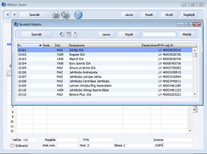This screenshot has width=207, height=154.
Task: Click customer number 10105
Action: tap(22, 68)
